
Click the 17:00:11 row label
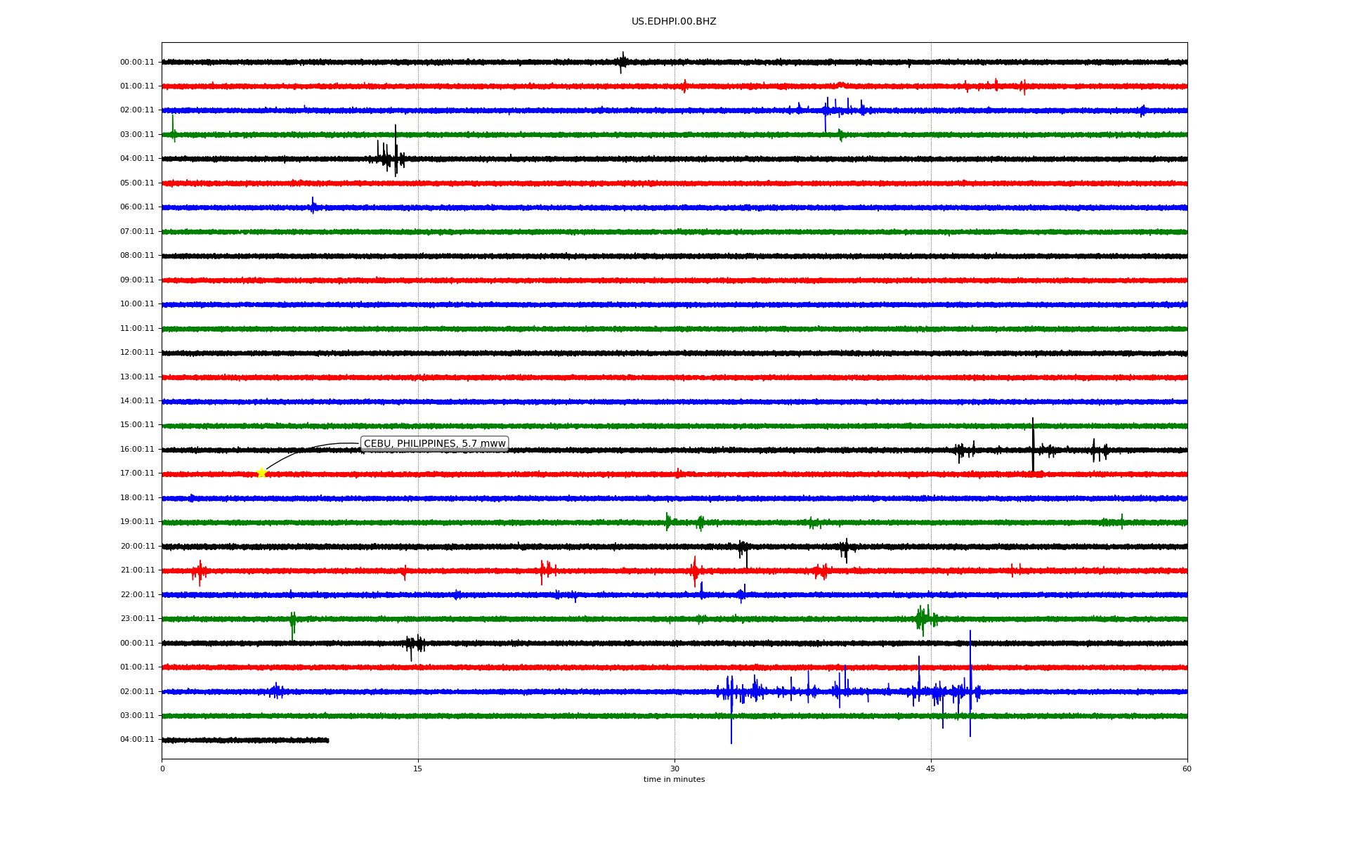point(137,473)
